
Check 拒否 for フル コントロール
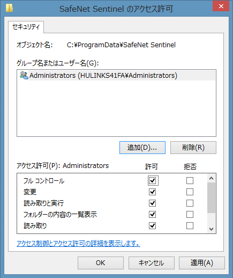click(190, 181)
